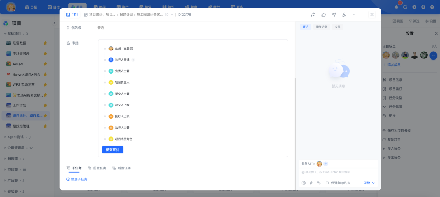Expand the 产品部 sidebar group
This screenshot has height=197, width=440.
pos(5,180)
